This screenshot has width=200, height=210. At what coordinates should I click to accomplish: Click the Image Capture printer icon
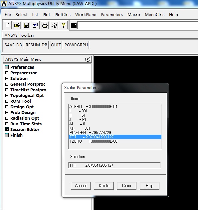click(x=45, y=25)
